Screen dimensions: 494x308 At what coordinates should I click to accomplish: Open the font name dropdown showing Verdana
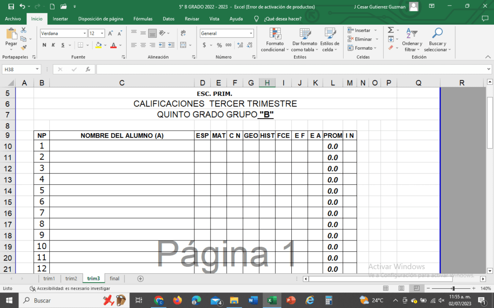pyautogui.click(x=84, y=33)
